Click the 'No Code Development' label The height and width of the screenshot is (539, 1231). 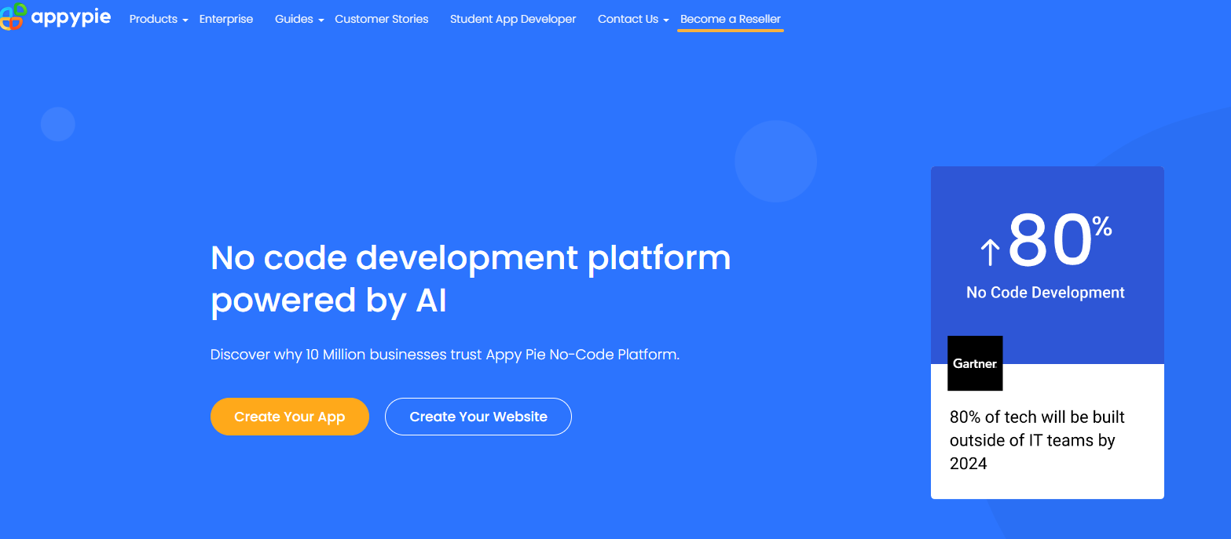[x=1046, y=292]
